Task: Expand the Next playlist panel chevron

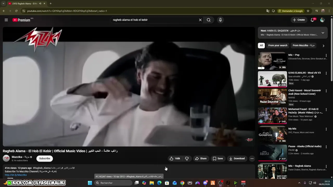Action: tap(323, 33)
